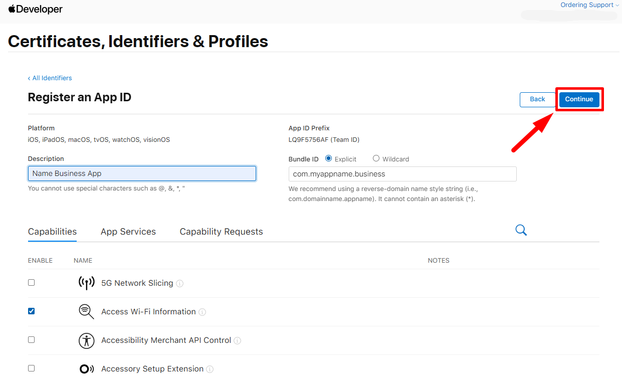Select the Wildcard Bundle ID radio button
The height and width of the screenshot is (378, 622).
[376, 158]
